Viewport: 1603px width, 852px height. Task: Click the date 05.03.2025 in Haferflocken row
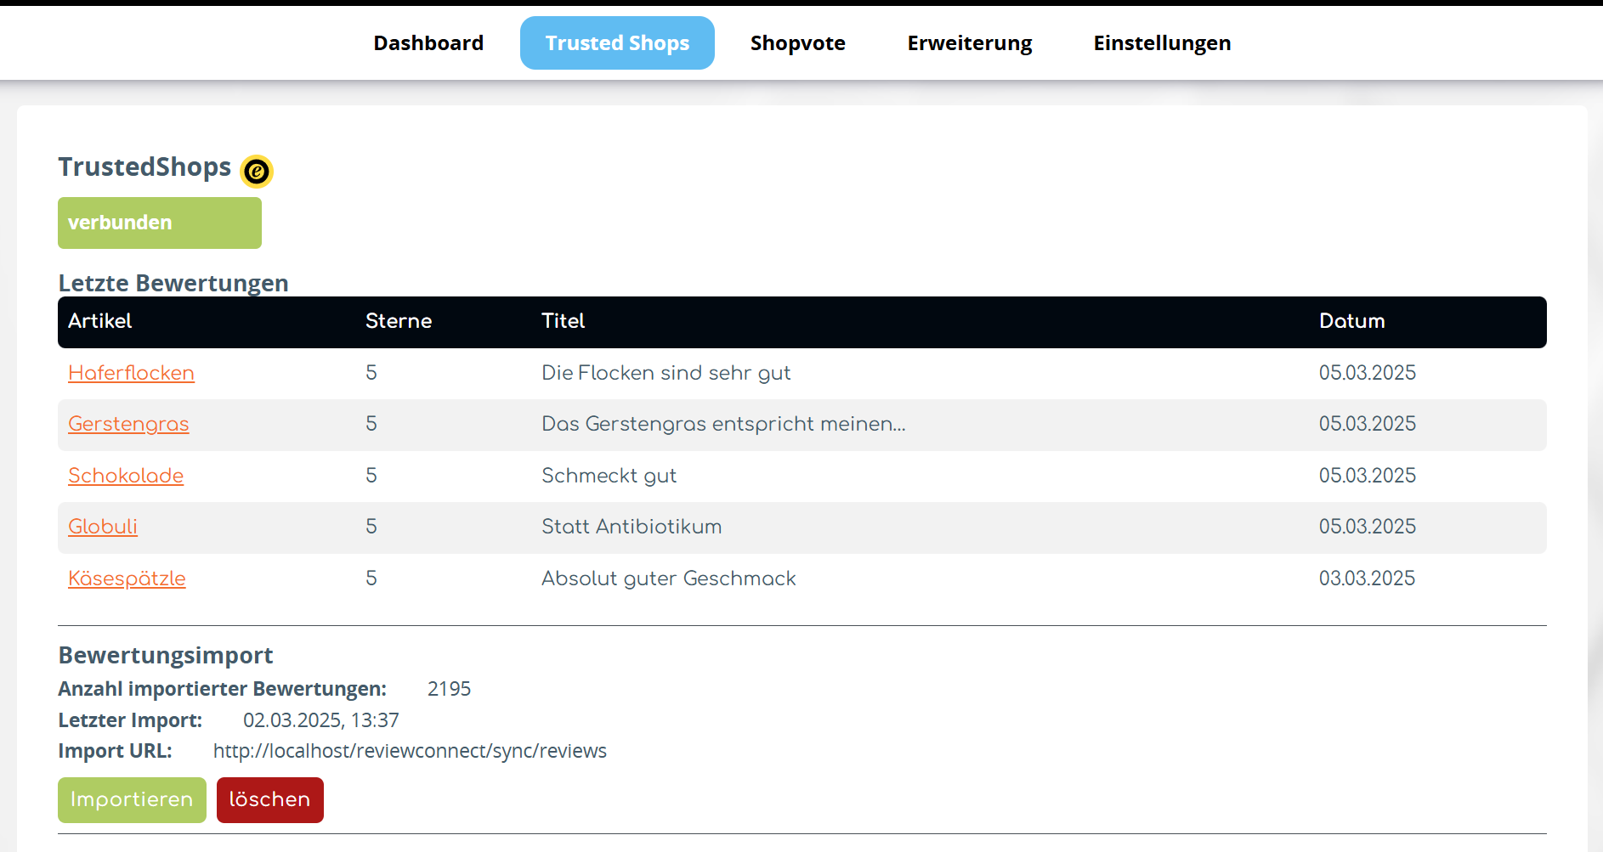click(1368, 373)
